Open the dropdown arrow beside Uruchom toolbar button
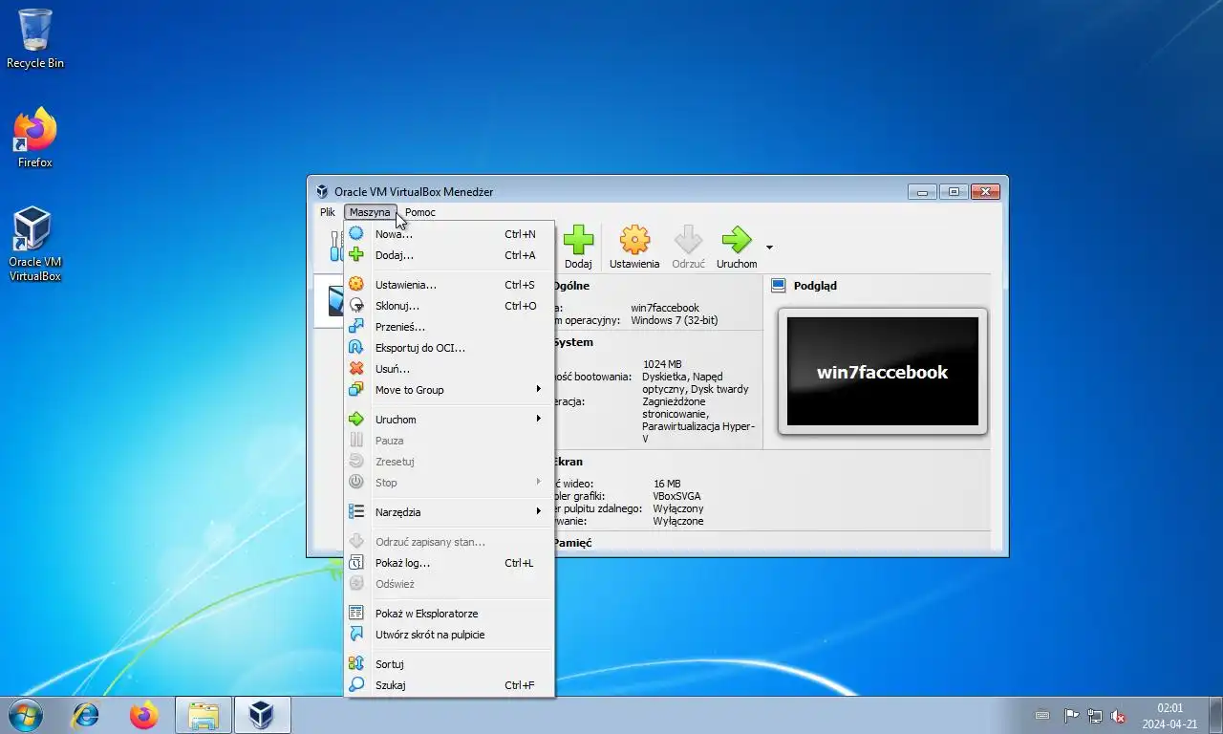Image resolution: width=1223 pixels, height=734 pixels. click(769, 248)
